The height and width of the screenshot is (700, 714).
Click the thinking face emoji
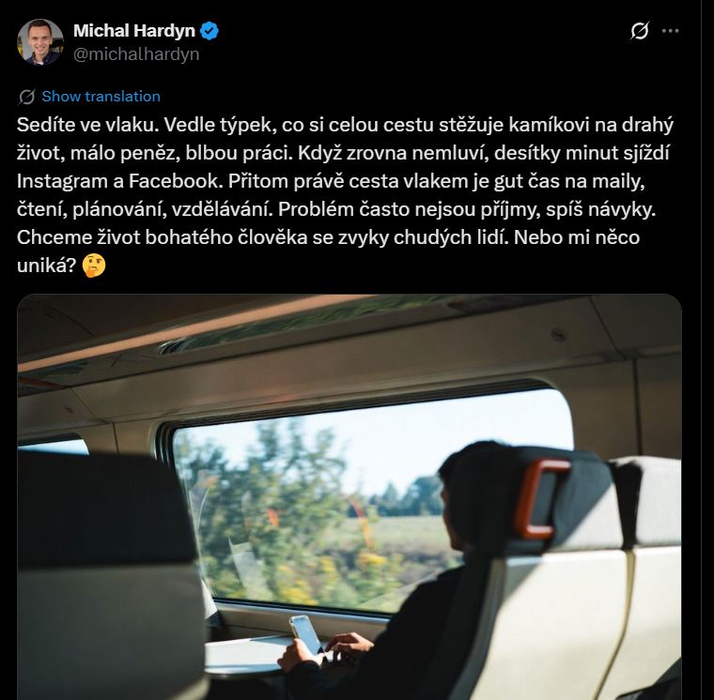pos(94,266)
